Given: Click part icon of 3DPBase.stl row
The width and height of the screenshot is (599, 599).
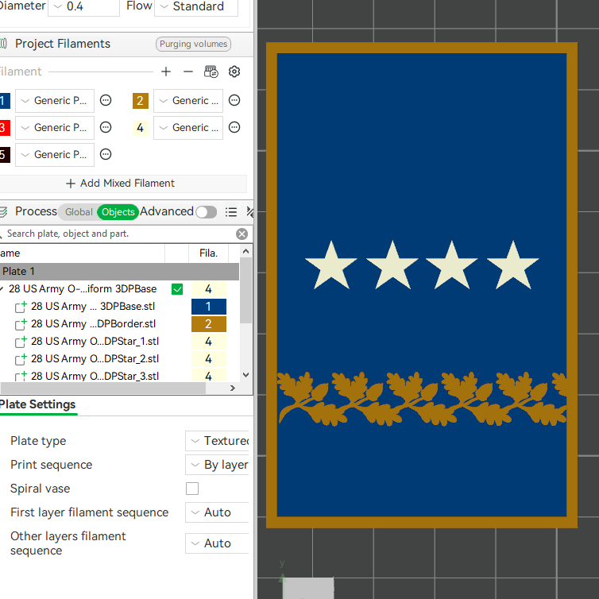Looking at the screenshot, I should coord(21,307).
